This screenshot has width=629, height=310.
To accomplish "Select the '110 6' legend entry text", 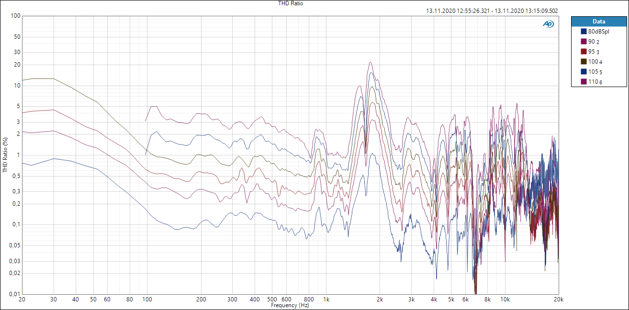I will coord(595,82).
